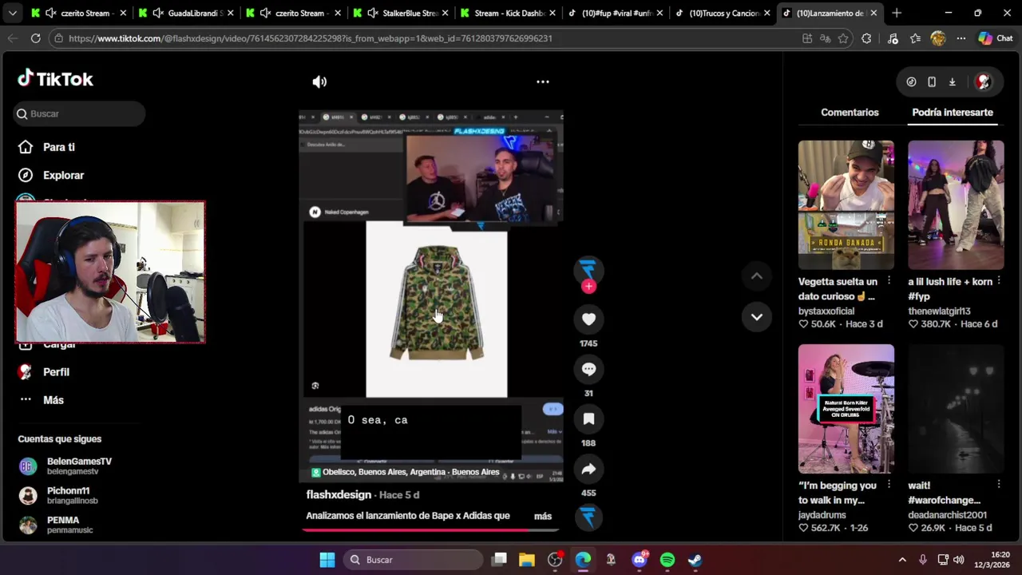1022x575 pixels.
Task: Open the flashxdesign username link
Action: click(339, 494)
